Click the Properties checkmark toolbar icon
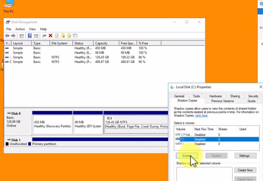Screen dimensions: 263x181 coord(57,36)
